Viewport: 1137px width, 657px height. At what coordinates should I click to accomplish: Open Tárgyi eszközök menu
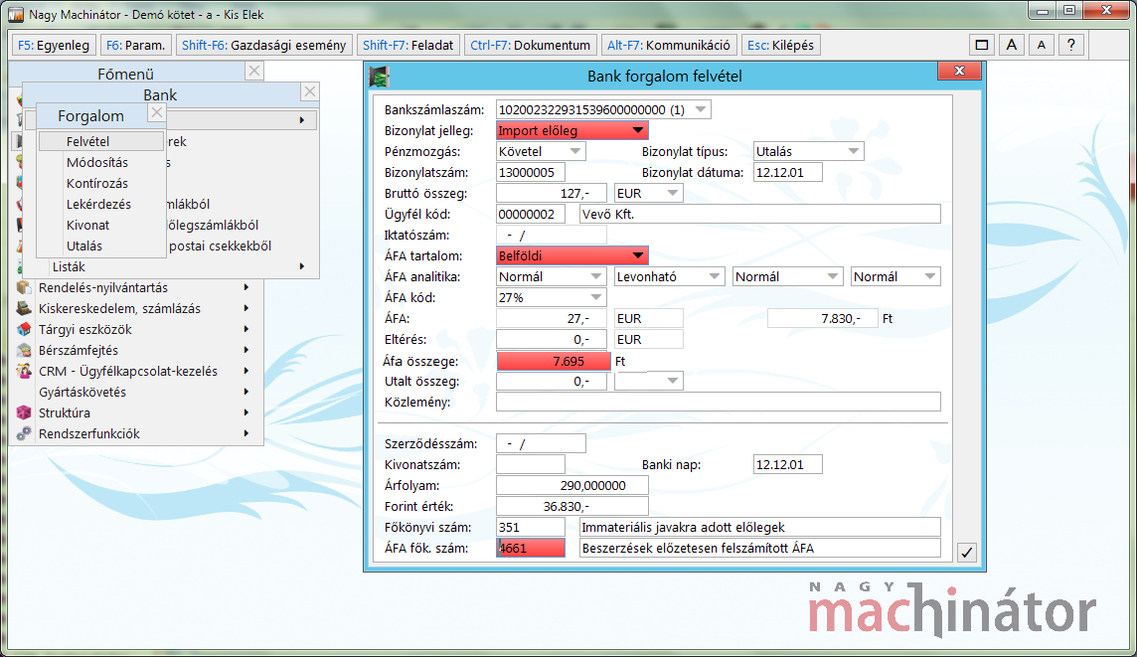click(137, 330)
